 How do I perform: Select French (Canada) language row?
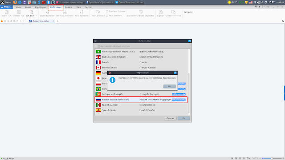(141, 68)
